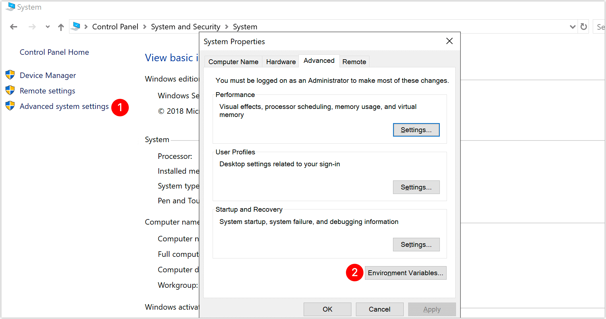
Task: Click the Cancel button in System Properties
Action: (379, 309)
